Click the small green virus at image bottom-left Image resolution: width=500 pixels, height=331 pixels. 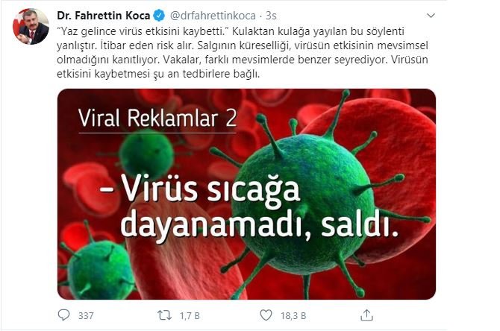coord(97,268)
